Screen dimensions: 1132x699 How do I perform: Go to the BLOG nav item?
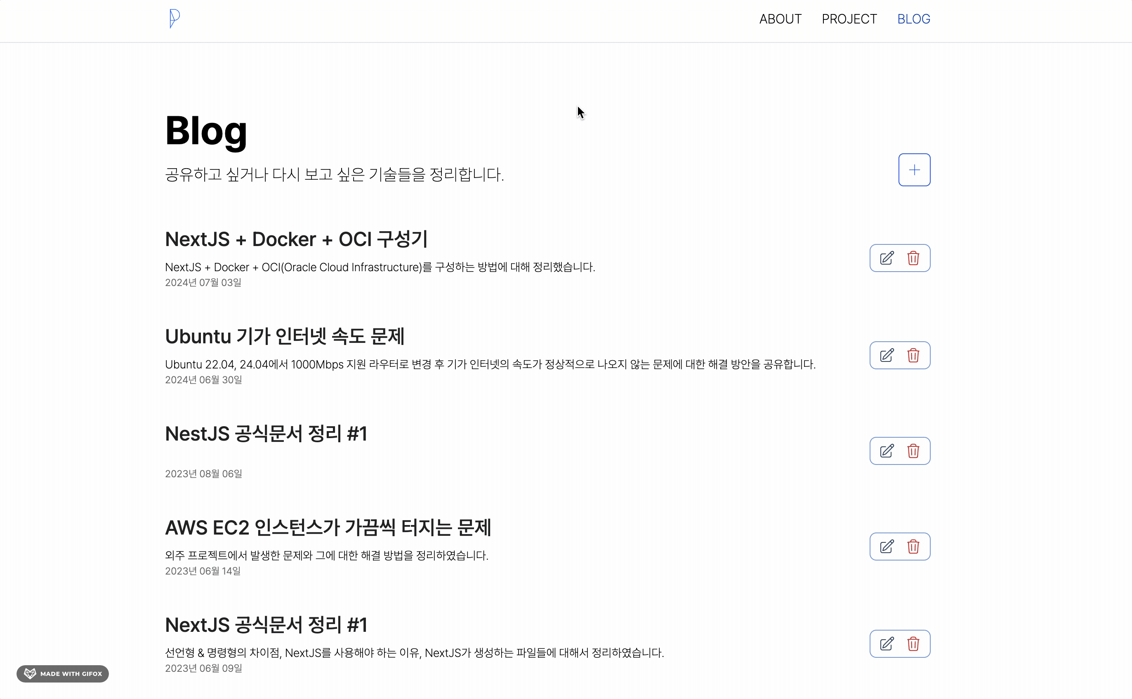coord(913,19)
